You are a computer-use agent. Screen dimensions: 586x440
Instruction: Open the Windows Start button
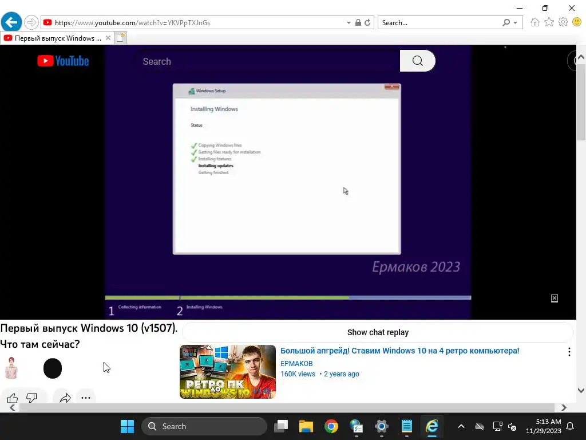click(x=127, y=426)
